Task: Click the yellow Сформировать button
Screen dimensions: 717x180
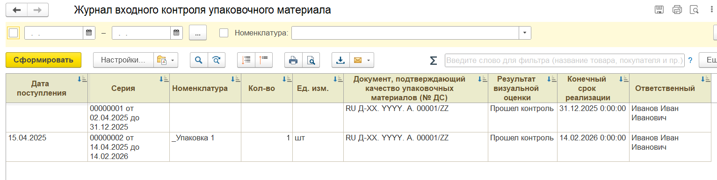Action: (43, 60)
